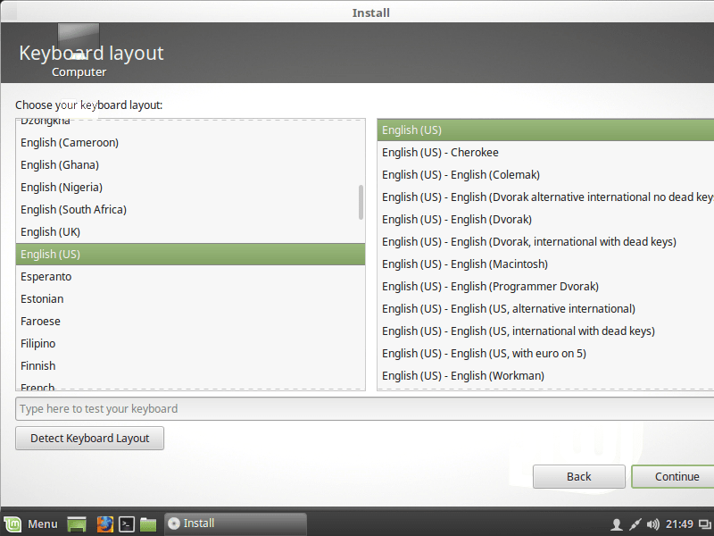Select English (Colemak) variant
Viewport: 714px width, 536px height.
tap(545, 175)
